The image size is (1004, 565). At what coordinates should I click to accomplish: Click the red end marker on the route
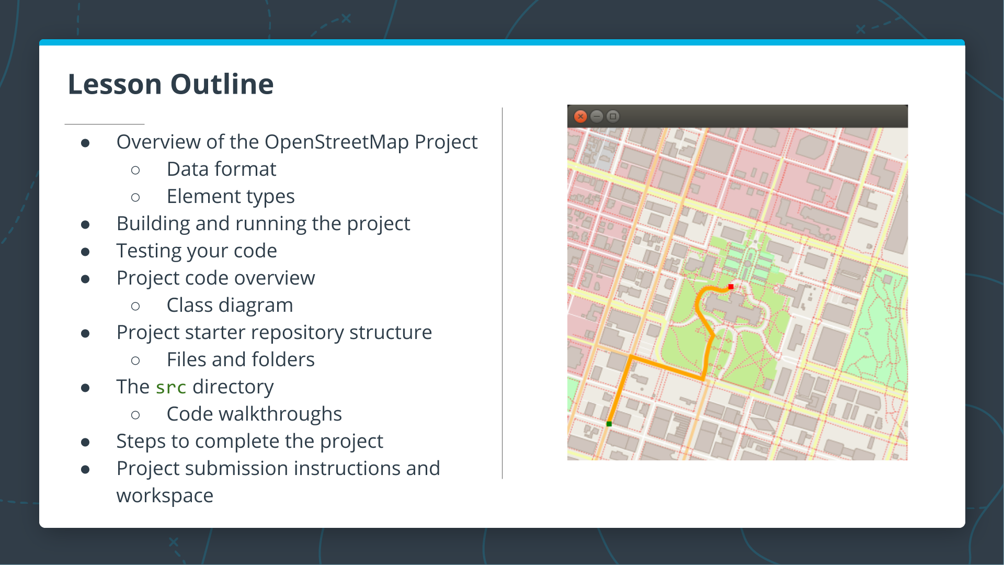click(x=731, y=287)
